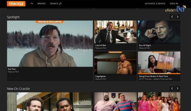Screen dimensions: 191x111
Task: Go to next Spotlight items
Action: tap(178, 17)
